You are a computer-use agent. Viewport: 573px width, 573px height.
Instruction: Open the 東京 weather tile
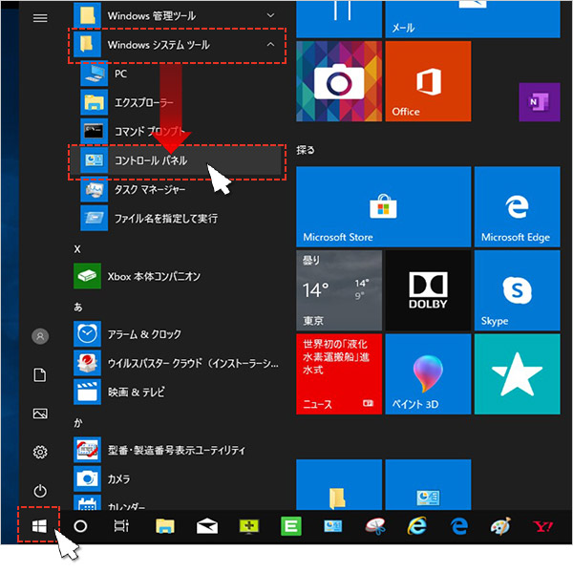coord(339,290)
